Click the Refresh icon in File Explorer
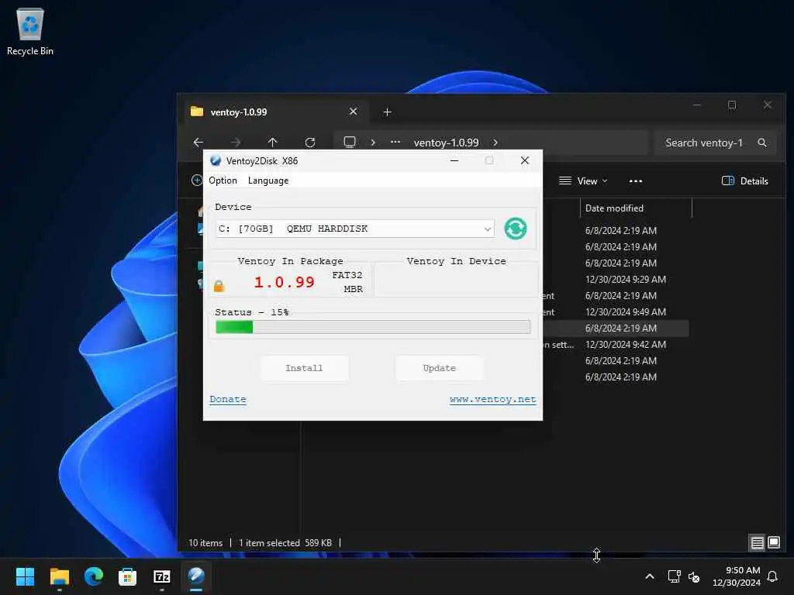This screenshot has width=794, height=595. 310,143
